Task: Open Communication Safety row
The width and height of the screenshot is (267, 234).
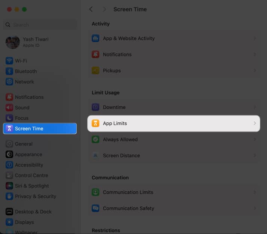Action: click(174, 208)
